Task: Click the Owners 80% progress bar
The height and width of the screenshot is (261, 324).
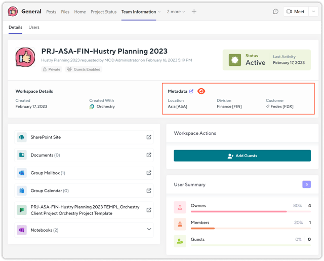Action: [238, 211]
